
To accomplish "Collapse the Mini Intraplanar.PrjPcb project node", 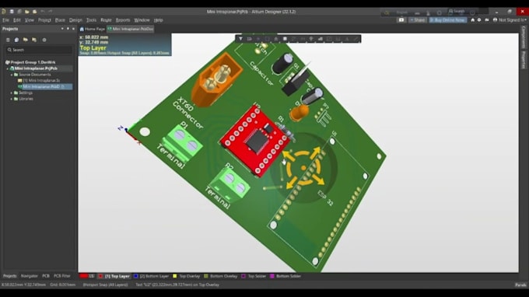I will pos(8,68).
